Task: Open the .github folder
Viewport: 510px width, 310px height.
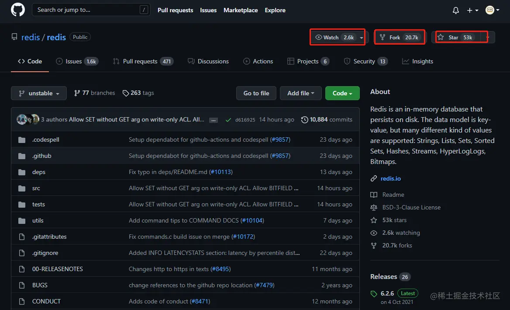Action: [41, 156]
